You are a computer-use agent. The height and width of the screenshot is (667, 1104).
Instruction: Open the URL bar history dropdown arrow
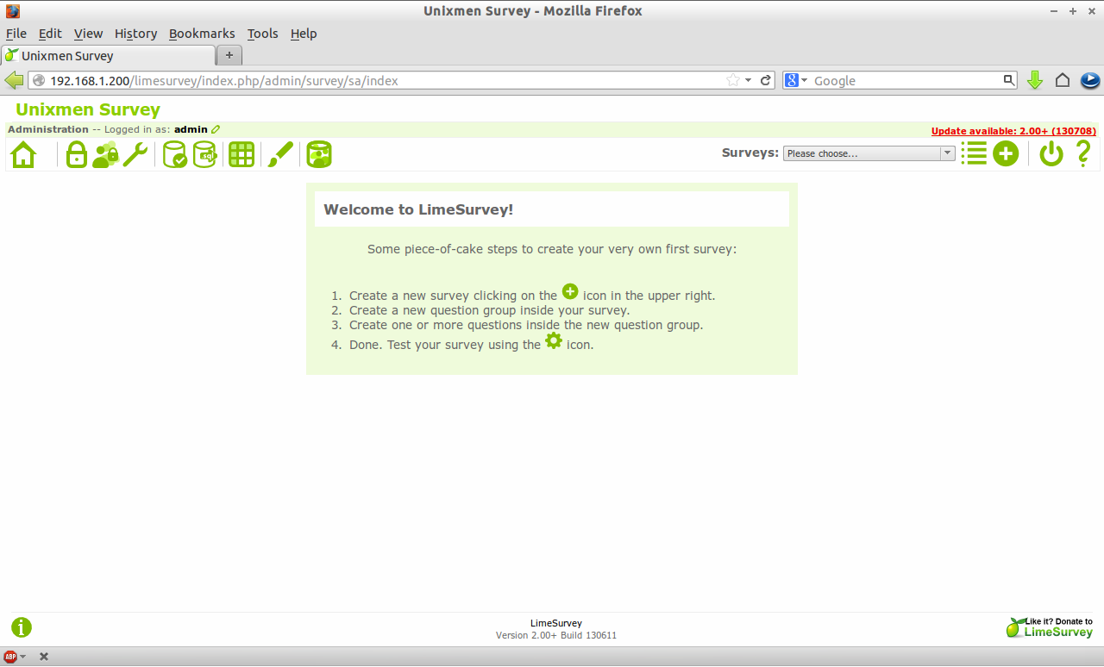(749, 80)
